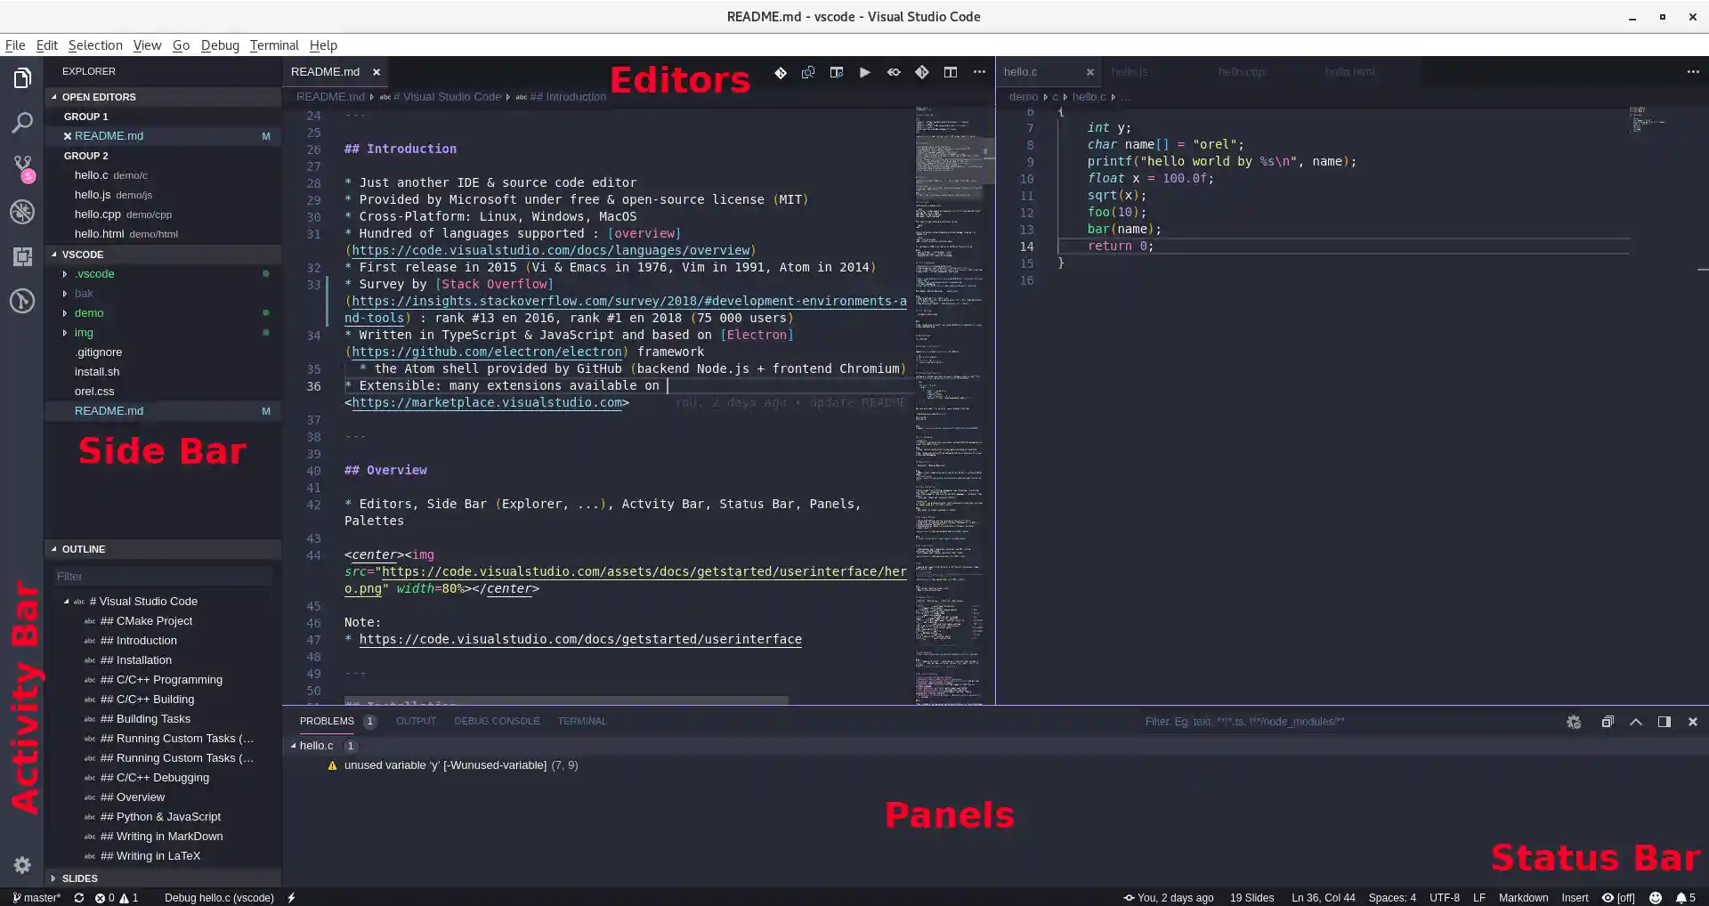Viewport: 1709px width, 906px height.
Task: Click the notifications bell in status bar
Action: point(1685,897)
